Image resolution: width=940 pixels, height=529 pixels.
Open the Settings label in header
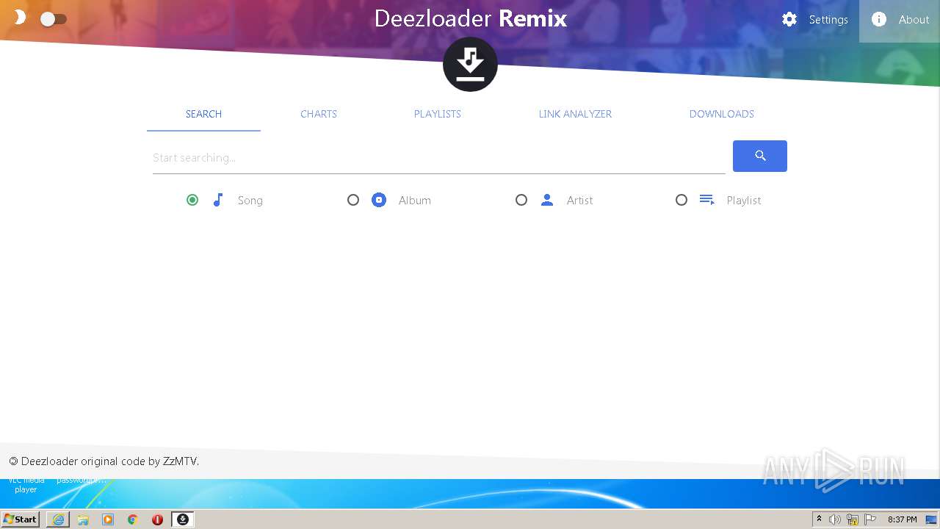pyautogui.click(x=828, y=20)
